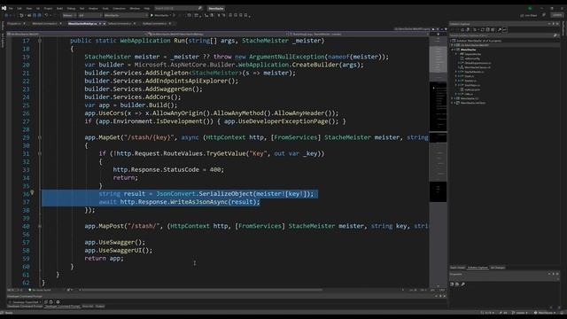Click Properties panel Property Pages wrench
Screen dimensions: 567x319
pos(462,284)
